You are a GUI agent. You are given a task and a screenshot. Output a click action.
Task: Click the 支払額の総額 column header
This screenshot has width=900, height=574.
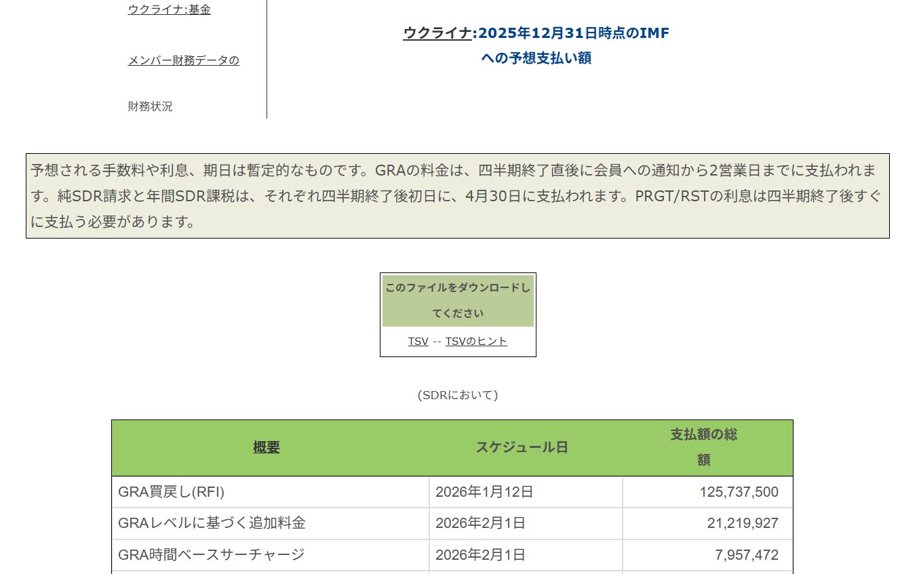click(703, 447)
